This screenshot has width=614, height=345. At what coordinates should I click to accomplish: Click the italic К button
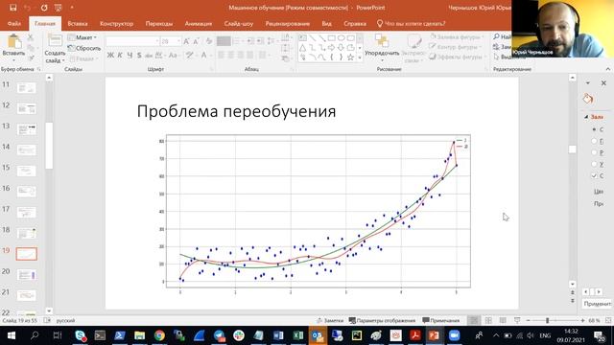click(120, 56)
